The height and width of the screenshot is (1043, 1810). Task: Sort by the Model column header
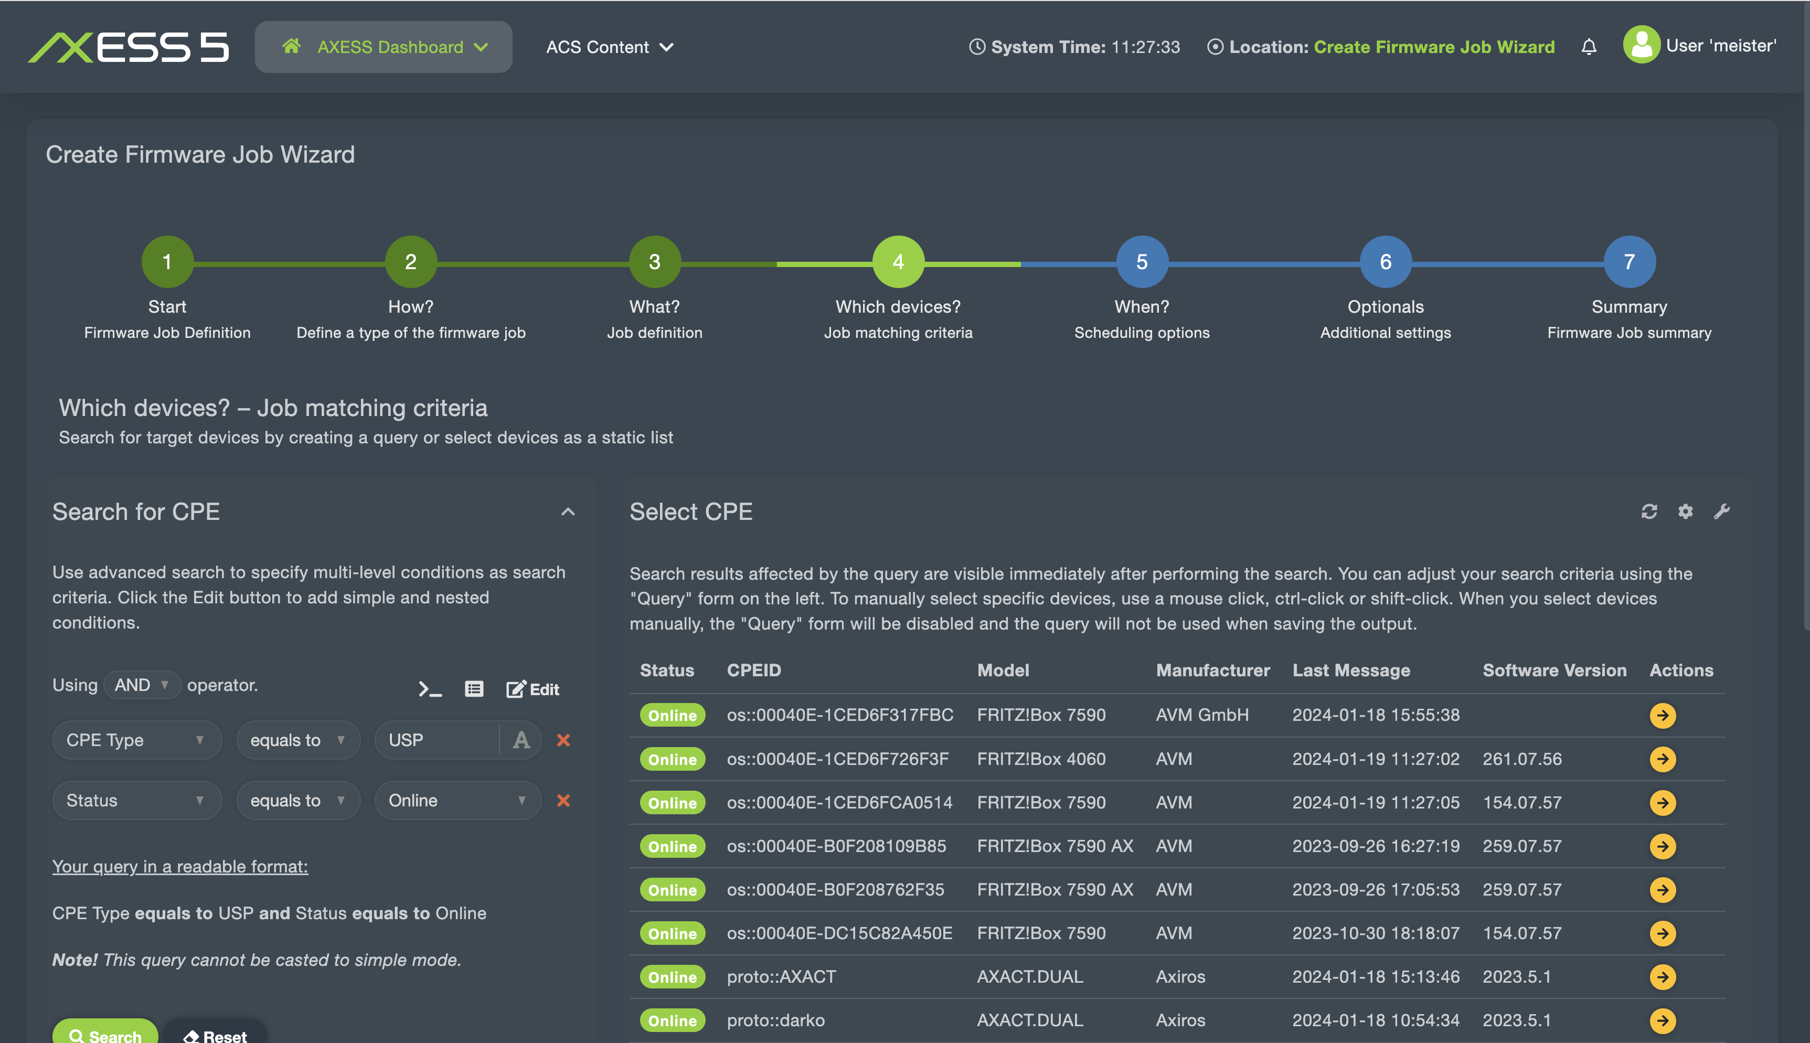point(1003,670)
